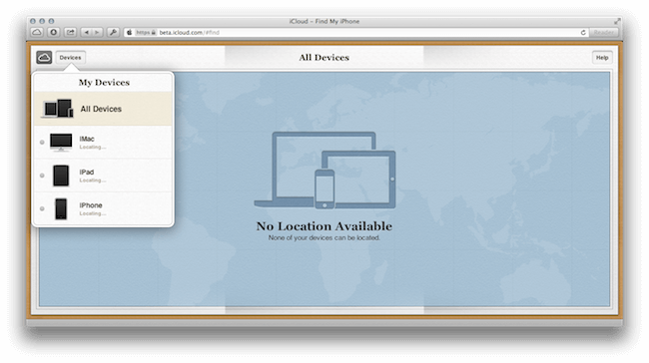Viewport: 649px width, 363px height.
Task: Go back with the Safari back arrow
Action: [86, 32]
